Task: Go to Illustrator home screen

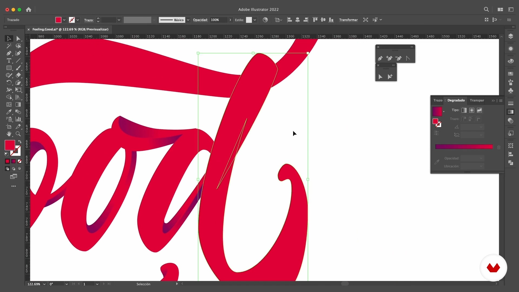Action: (29, 9)
